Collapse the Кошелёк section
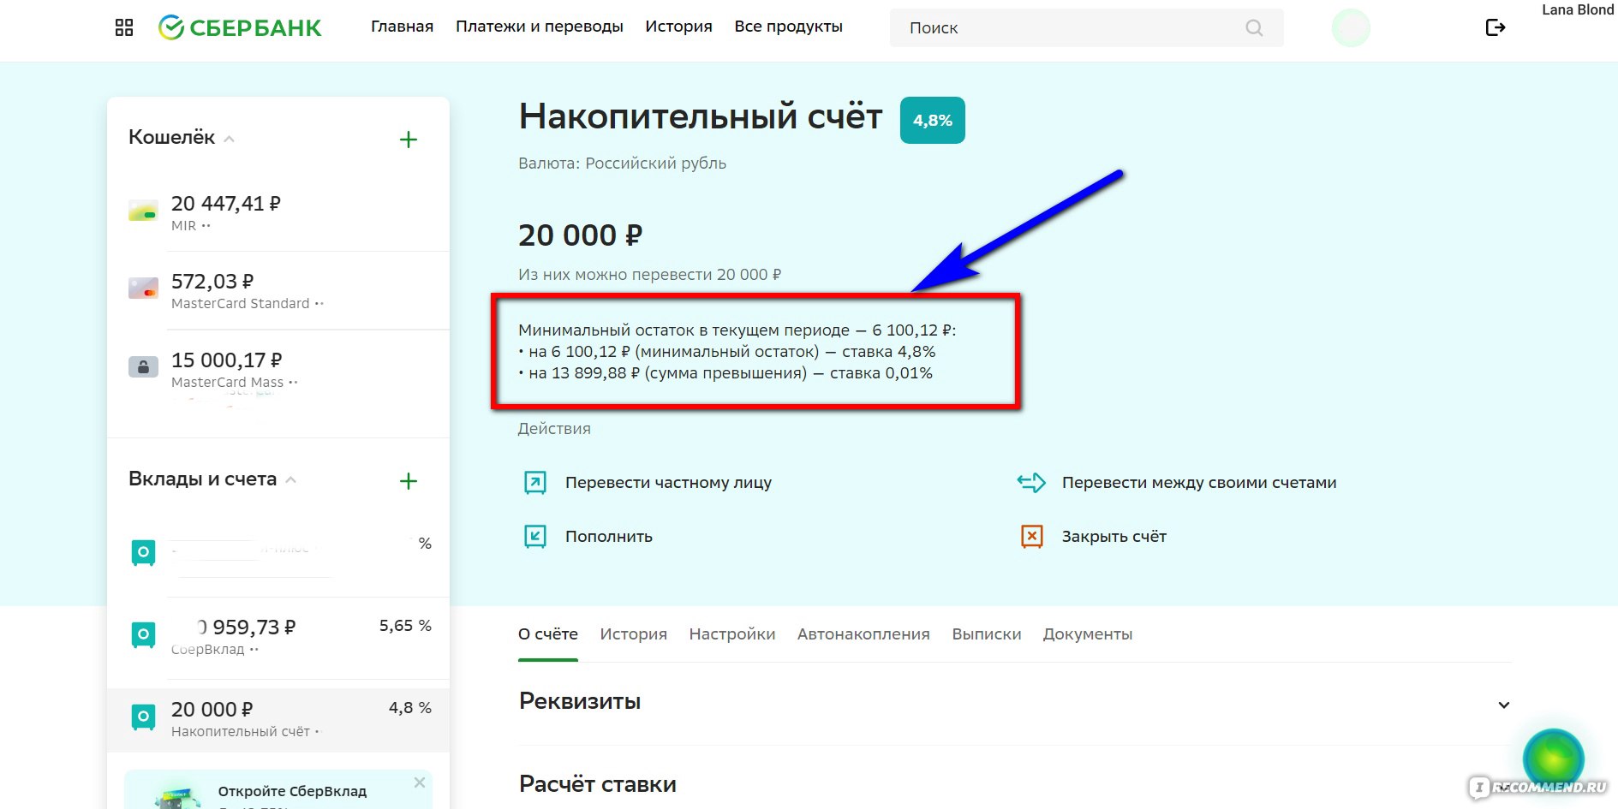1618x809 pixels. coord(229,139)
